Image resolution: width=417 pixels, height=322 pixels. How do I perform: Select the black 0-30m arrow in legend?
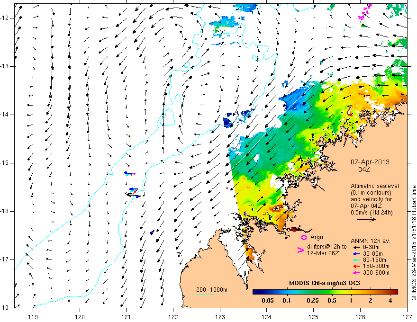[x=357, y=247]
